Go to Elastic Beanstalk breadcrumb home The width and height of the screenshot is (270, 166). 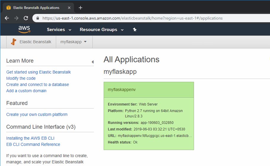point(35,42)
